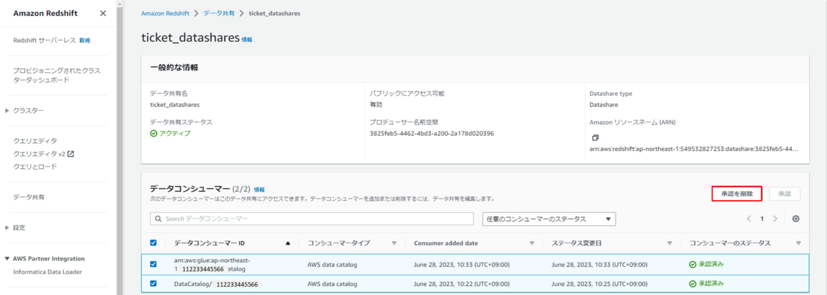827x295 pixels.
Task: Open table preferences gear icon
Action: point(796,218)
